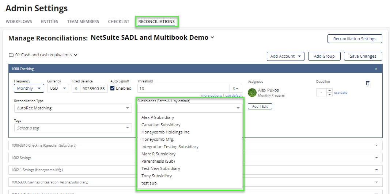This screenshot has height=194, width=390.
Task: Click the Alex Pukos assignee name
Action: pos(268,90)
